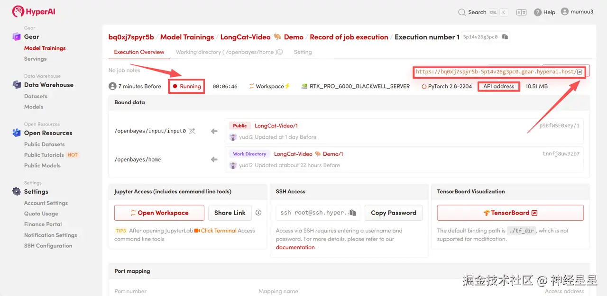
Task: Click the yudi2 avatar under LongCat-Video Demo/1
Action: tap(233, 165)
